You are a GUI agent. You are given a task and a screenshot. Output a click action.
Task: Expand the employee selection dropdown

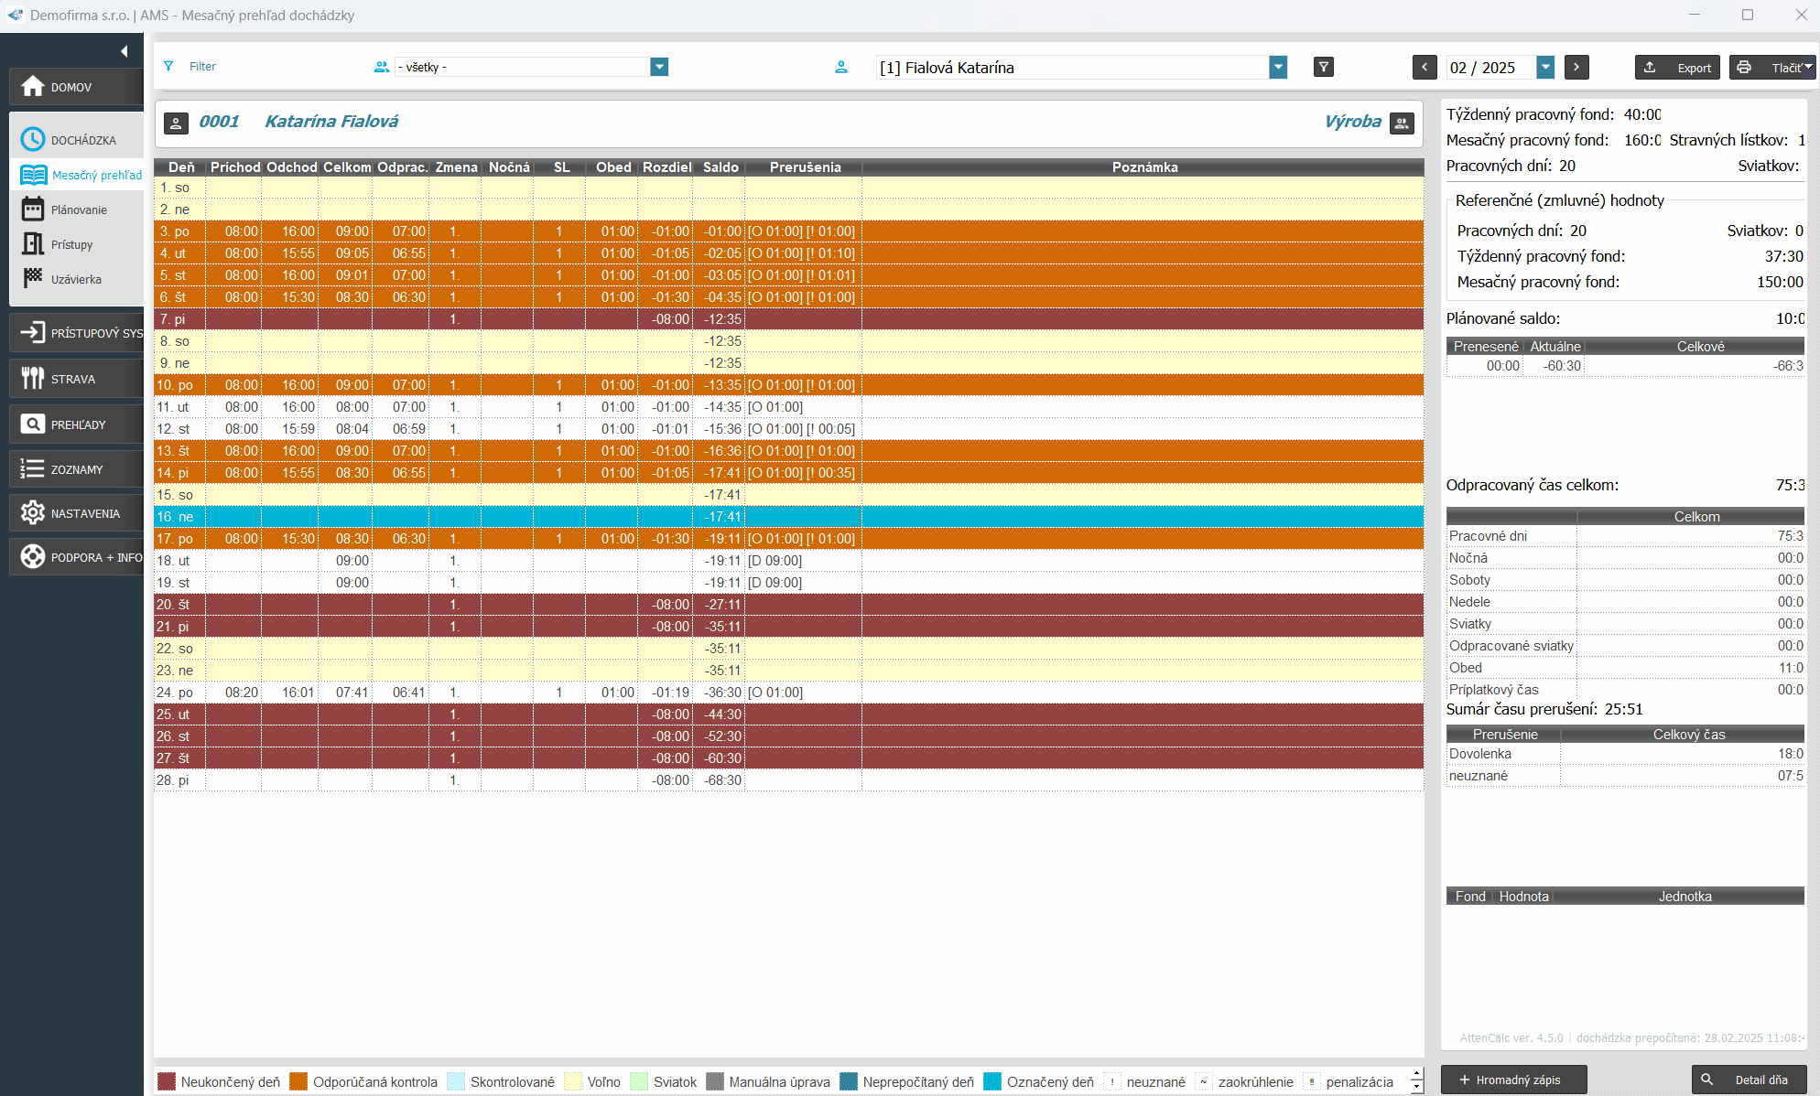pos(1278,67)
